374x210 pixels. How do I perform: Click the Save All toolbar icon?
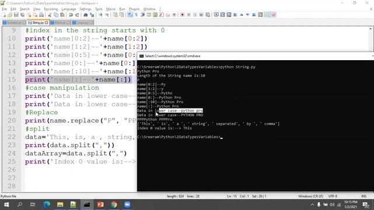[23, 15]
